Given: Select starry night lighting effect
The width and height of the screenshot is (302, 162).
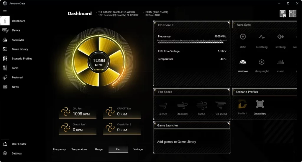Looking at the screenshot, I should 262,66.
